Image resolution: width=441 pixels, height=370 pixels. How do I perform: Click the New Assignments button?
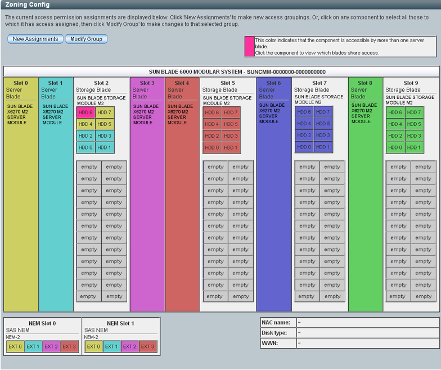click(35, 39)
